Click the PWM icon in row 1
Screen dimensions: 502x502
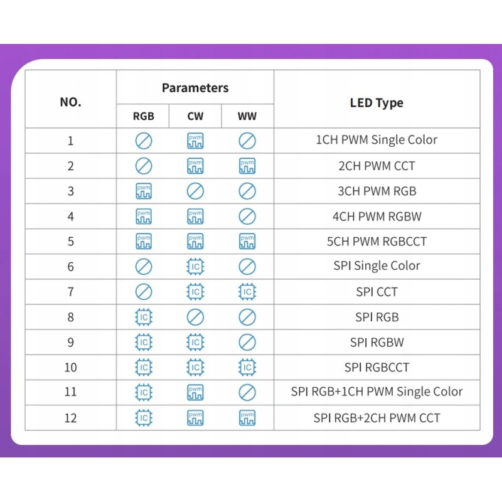(195, 141)
